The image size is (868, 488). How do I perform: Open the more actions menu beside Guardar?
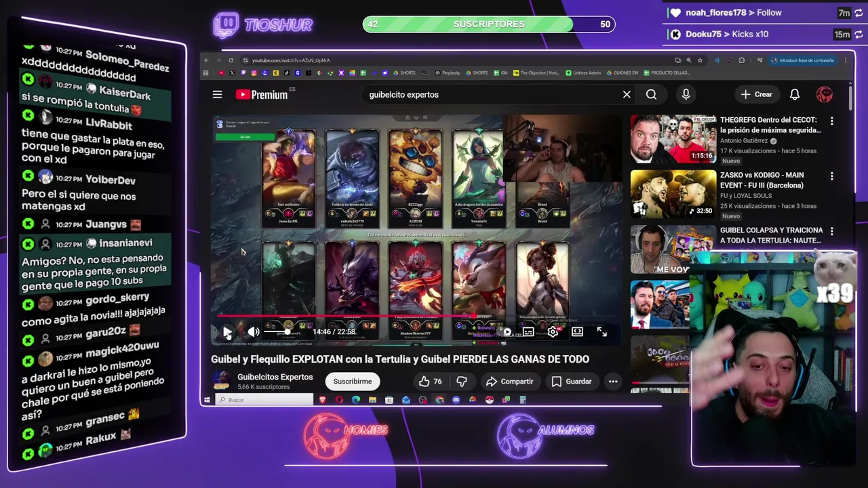point(613,382)
